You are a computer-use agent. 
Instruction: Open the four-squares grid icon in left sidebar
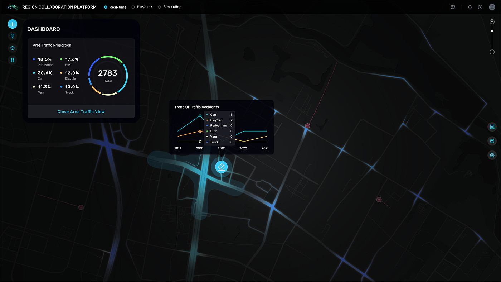click(13, 60)
